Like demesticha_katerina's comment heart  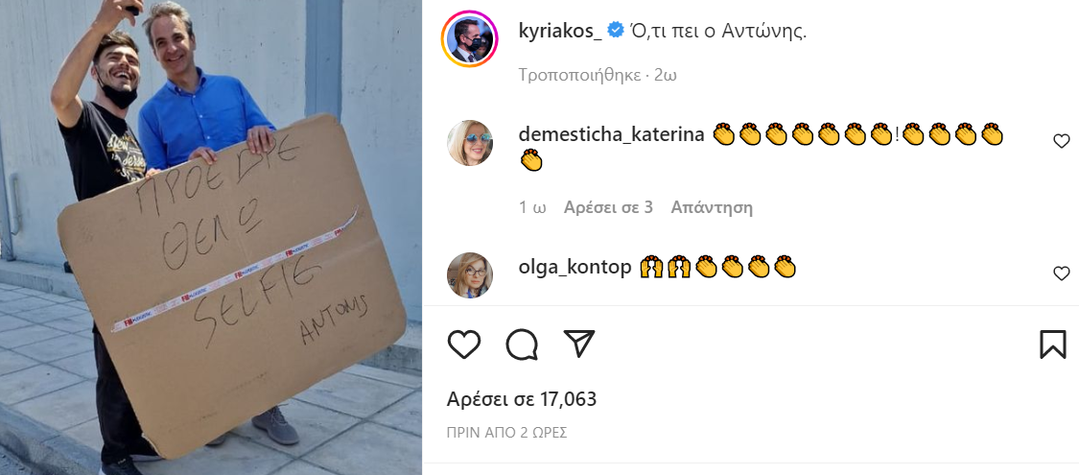(x=1062, y=141)
